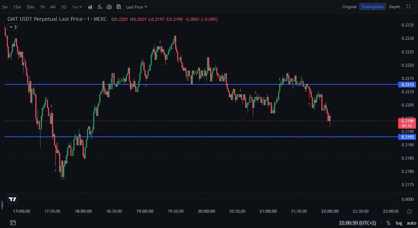The height and width of the screenshot is (228, 418).
Task: Switch to the Original chart tab
Action: click(x=349, y=7)
